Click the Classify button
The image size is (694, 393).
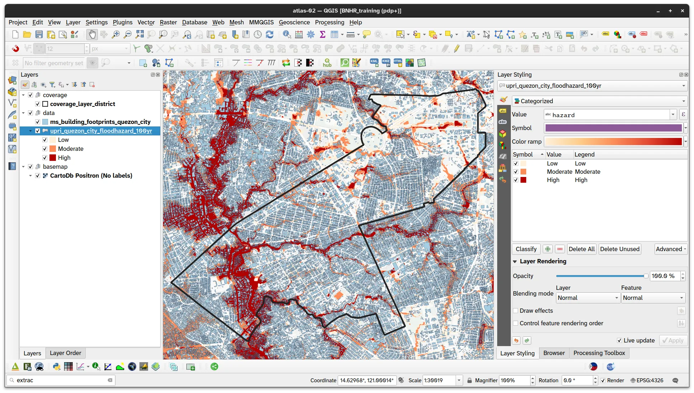click(526, 249)
